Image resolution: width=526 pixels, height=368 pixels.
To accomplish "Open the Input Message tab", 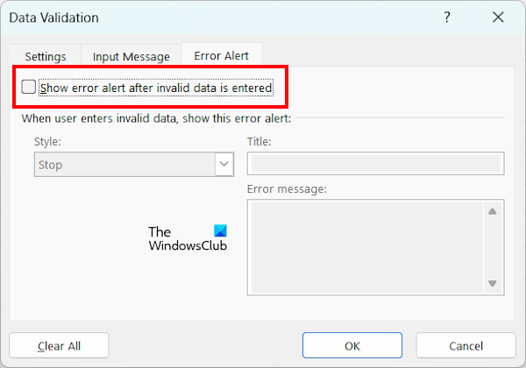I will pos(131,56).
